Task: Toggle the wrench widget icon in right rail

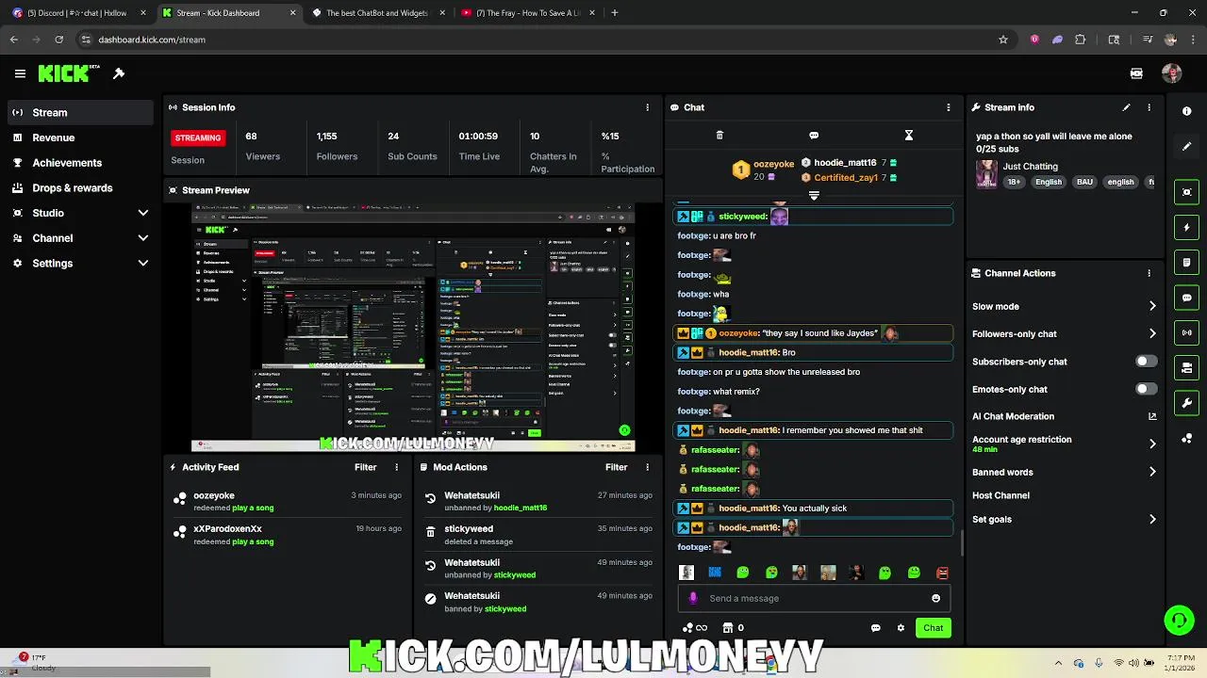Action: pyautogui.click(x=1186, y=403)
